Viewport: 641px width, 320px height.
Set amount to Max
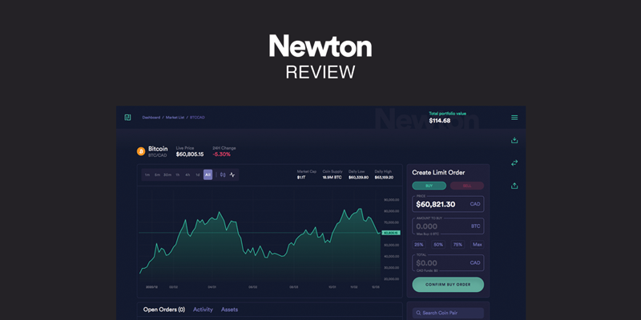tap(477, 245)
